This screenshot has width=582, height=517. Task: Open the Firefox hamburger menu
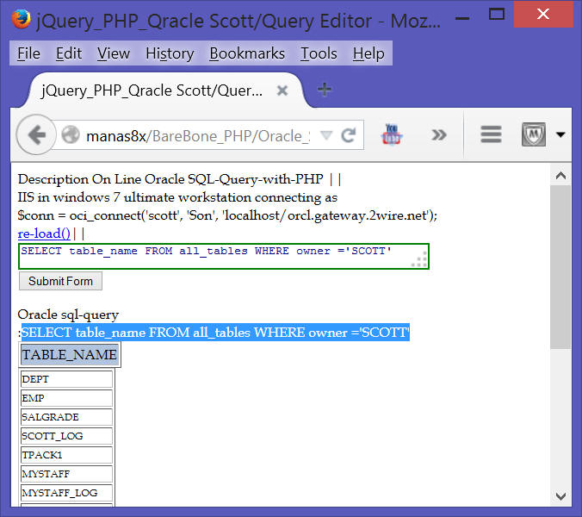[491, 134]
